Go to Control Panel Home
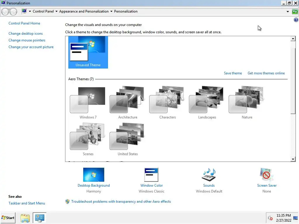 click(x=24, y=23)
